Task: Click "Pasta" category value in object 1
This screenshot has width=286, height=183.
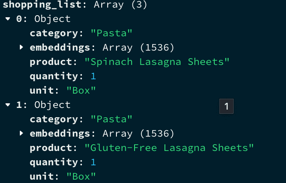Action: coord(109,119)
